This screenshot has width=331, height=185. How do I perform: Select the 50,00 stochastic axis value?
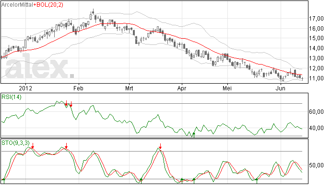coord(316,165)
